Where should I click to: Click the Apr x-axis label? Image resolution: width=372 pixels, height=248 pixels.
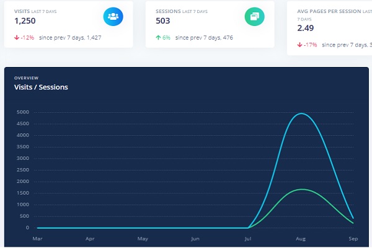coord(90,239)
